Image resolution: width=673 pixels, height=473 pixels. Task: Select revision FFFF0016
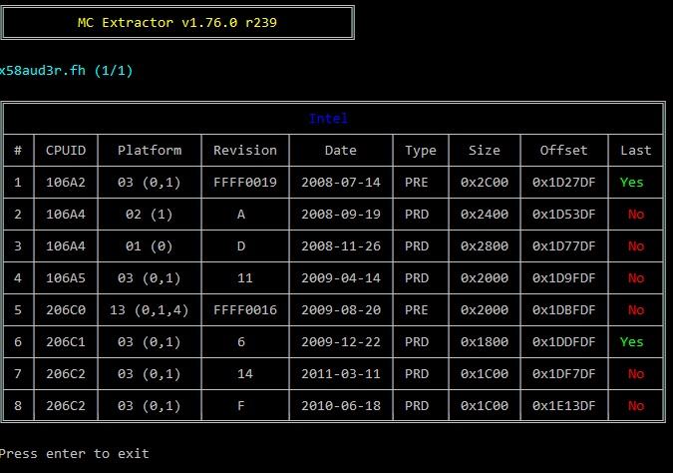[245, 309]
